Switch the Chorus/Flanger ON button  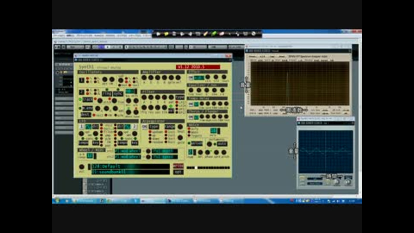pyautogui.click(x=191, y=117)
